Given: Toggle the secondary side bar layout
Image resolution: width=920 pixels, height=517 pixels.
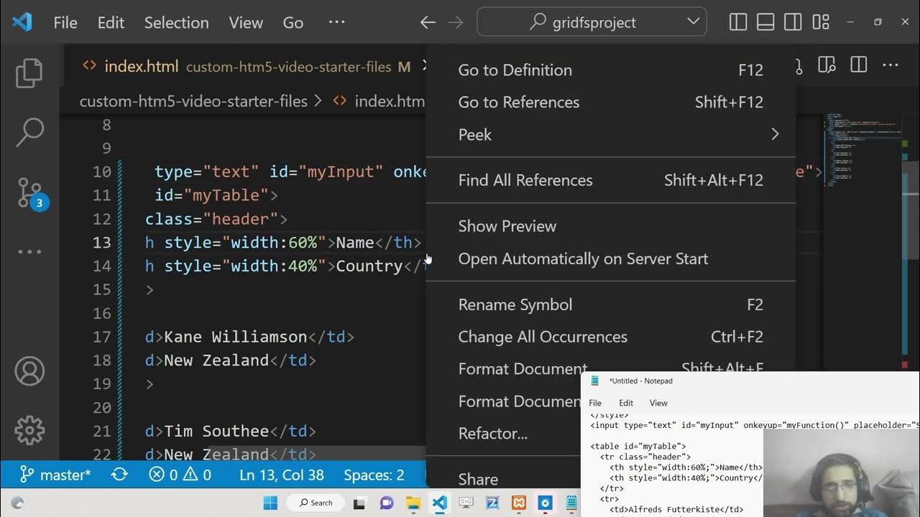Looking at the screenshot, I should tap(793, 22).
